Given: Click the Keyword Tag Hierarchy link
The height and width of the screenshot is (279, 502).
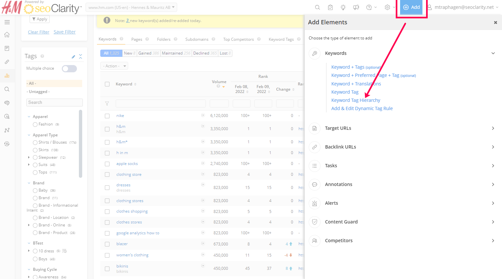Looking at the screenshot, I should click(356, 100).
